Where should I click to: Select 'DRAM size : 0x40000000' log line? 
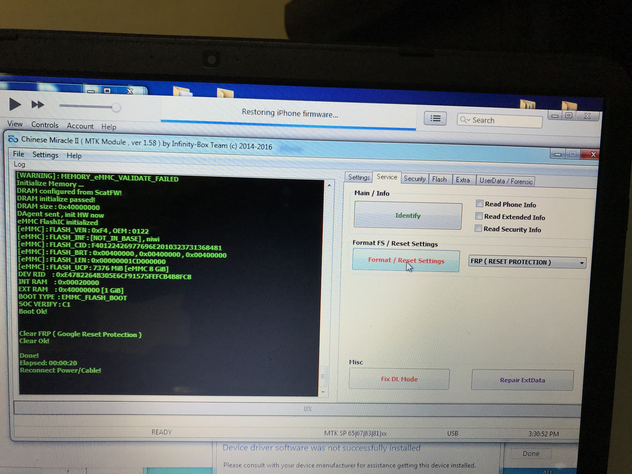(x=58, y=207)
